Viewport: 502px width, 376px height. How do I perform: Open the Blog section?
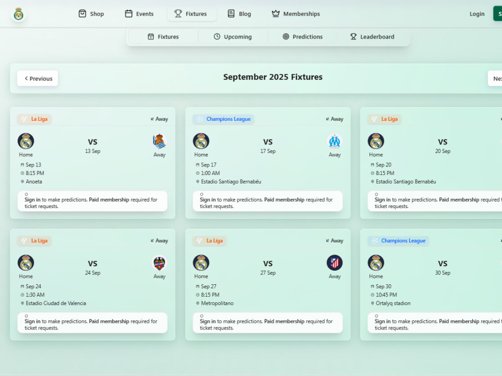tap(239, 14)
